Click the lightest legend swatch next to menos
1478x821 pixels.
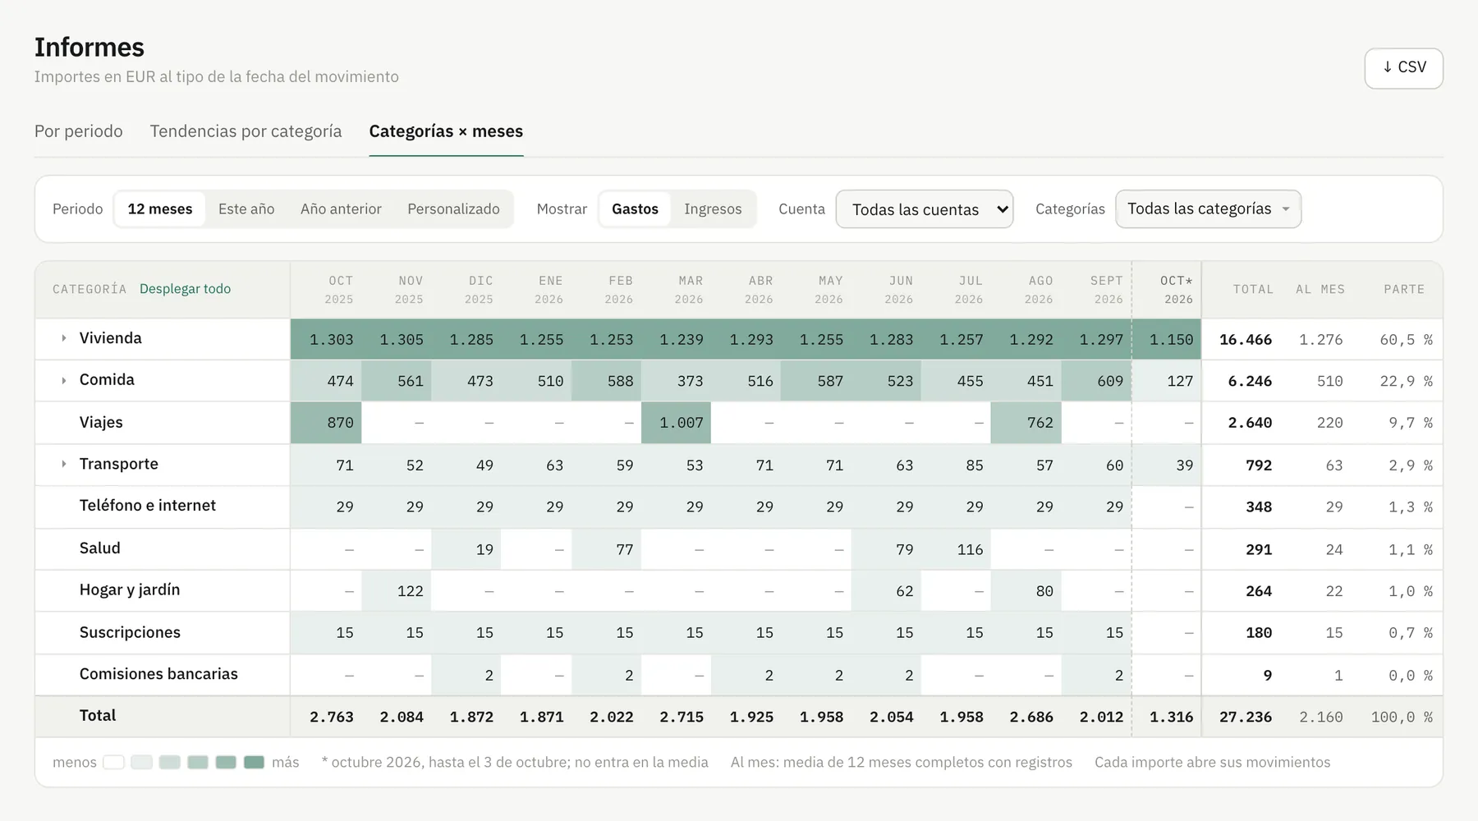point(113,762)
